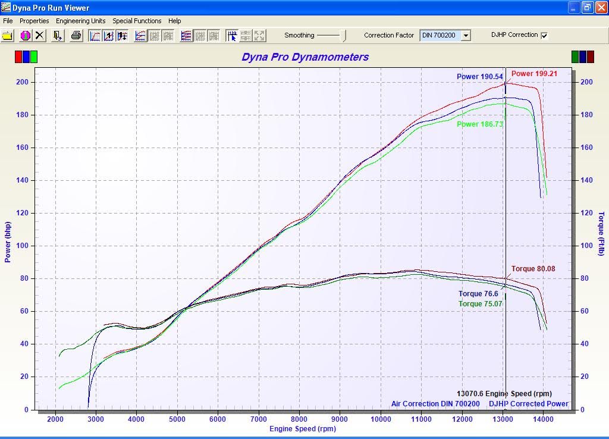Toggle the DJHP Correction checkbox

(x=544, y=36)
